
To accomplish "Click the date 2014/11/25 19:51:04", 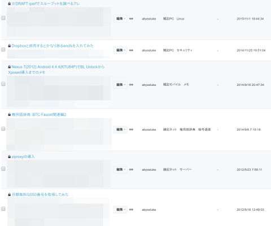I will 251,50.
